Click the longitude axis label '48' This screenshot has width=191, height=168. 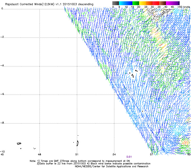(39, 155)
